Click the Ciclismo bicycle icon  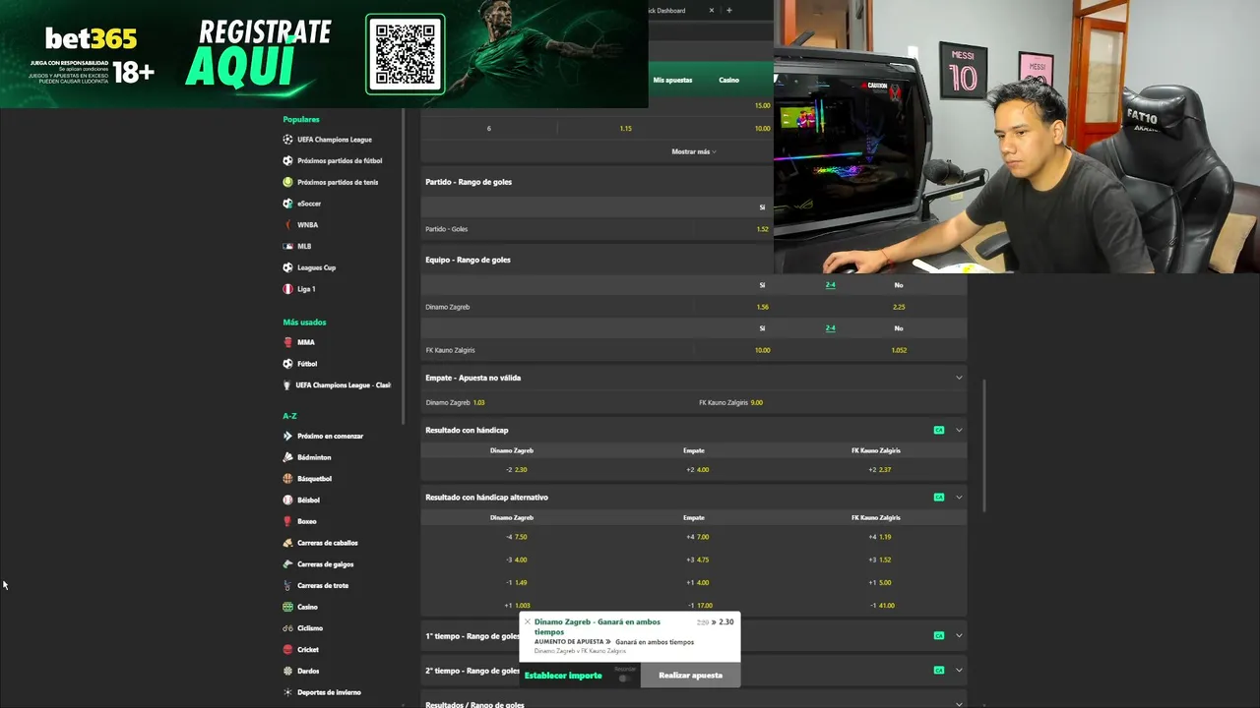pos(287,628)
